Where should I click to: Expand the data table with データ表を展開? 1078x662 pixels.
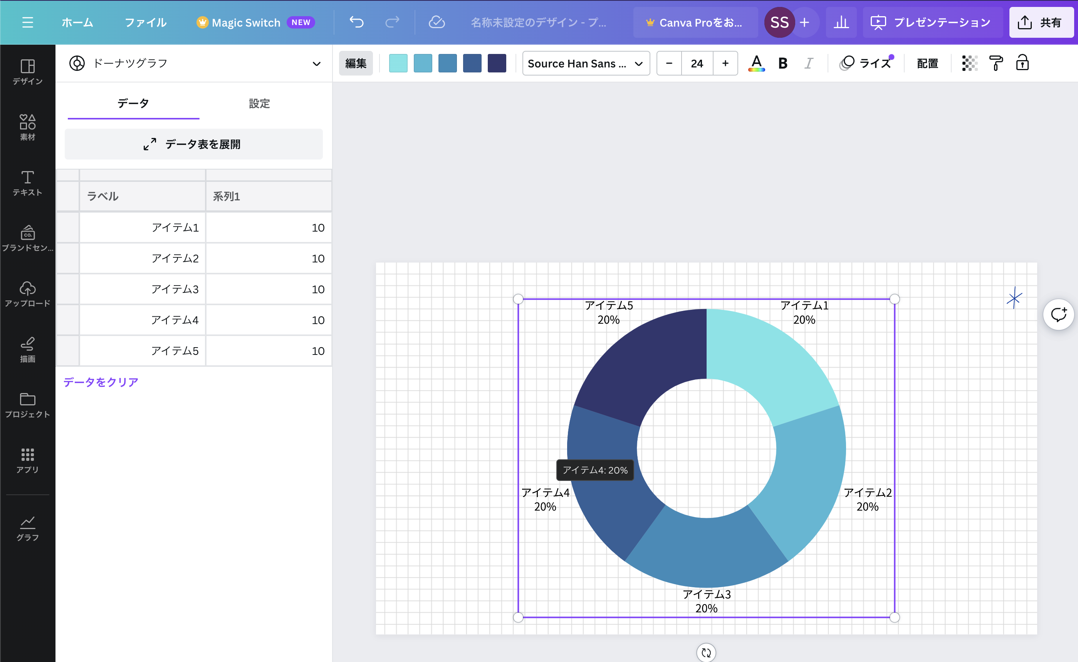click(x=193, y=144)
